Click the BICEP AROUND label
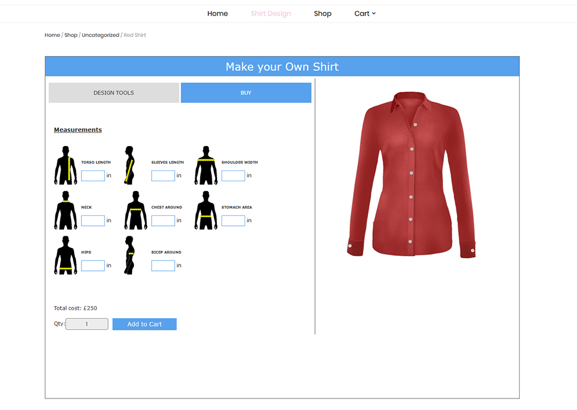 click(x=166, y=252)
